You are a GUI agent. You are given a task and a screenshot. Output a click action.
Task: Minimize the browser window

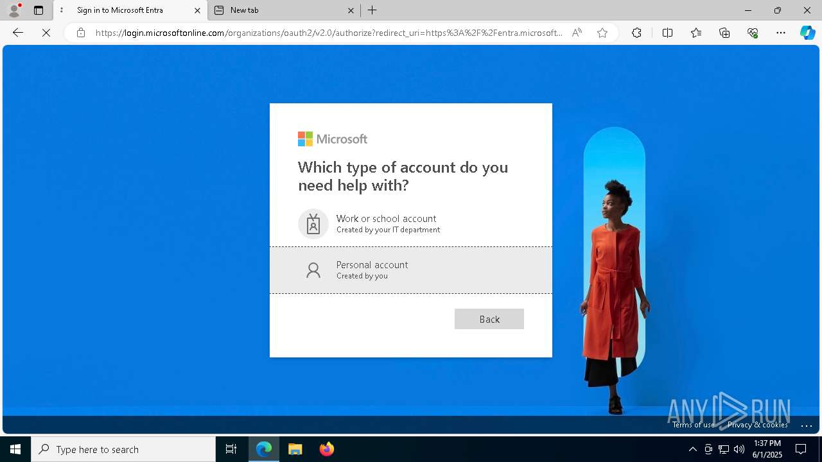coord(748,10)
